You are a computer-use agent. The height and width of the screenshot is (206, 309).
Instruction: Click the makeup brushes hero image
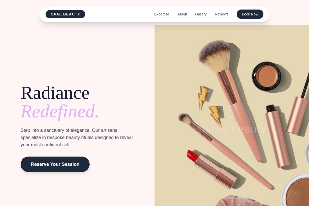pyautogui.click(x=232, y=115)
